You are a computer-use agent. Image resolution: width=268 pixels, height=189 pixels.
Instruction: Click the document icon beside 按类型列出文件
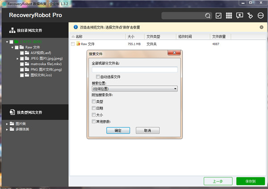12,112
